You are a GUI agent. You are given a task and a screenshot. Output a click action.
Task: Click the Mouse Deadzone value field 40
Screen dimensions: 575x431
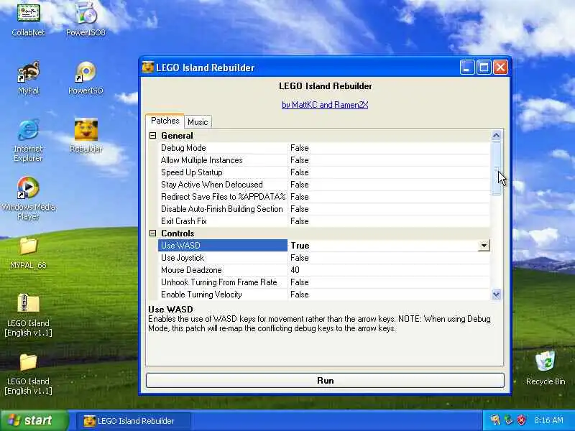point(389,270)
